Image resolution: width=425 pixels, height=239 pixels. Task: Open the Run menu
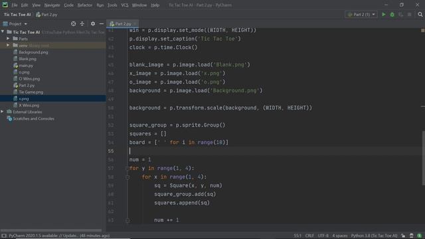pyautogui.click(x=100, y=5)
